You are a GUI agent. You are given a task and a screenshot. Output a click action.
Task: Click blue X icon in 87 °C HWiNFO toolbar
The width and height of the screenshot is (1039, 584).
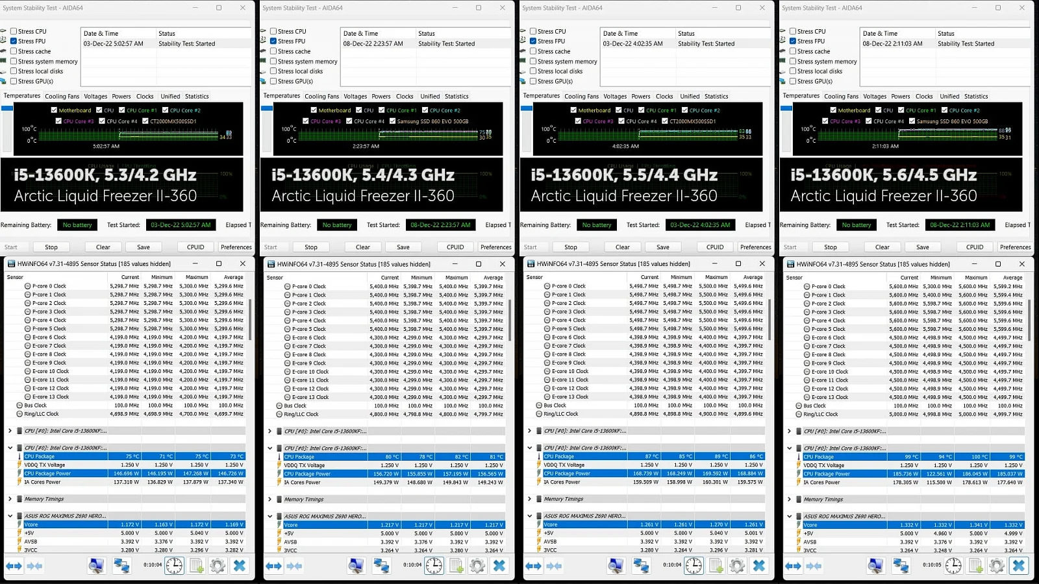click(x=759, y=566)
